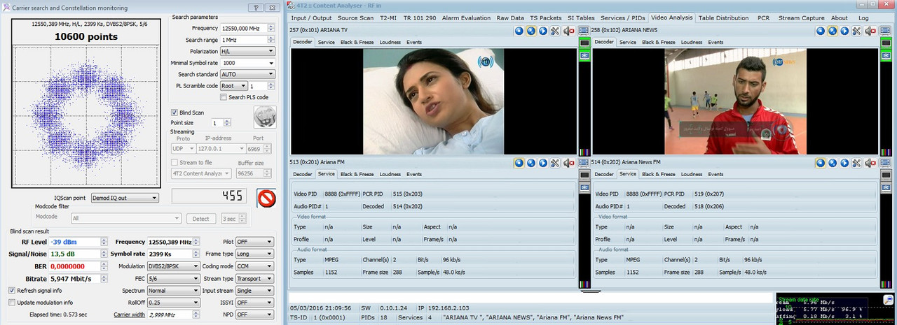Open Black & Freeze tab in 258 ARIANA NEWS panel

pyautogui.click(x=659, y=42)
